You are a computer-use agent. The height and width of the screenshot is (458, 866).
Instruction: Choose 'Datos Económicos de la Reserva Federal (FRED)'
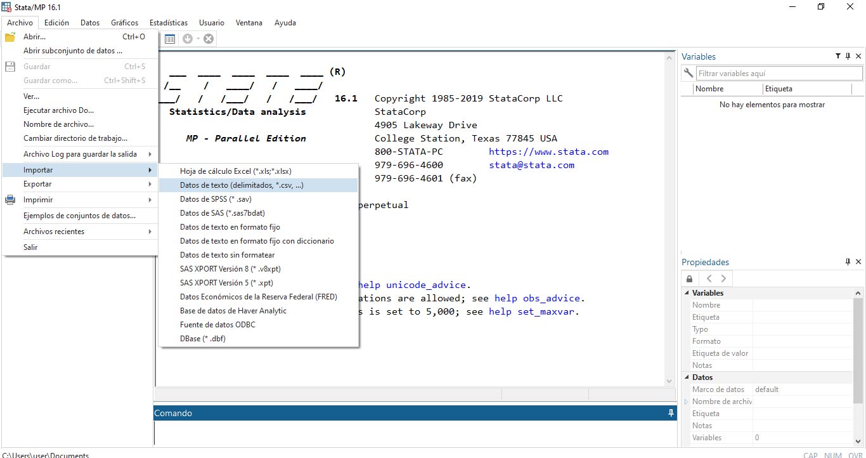click(x=259, y=297)
